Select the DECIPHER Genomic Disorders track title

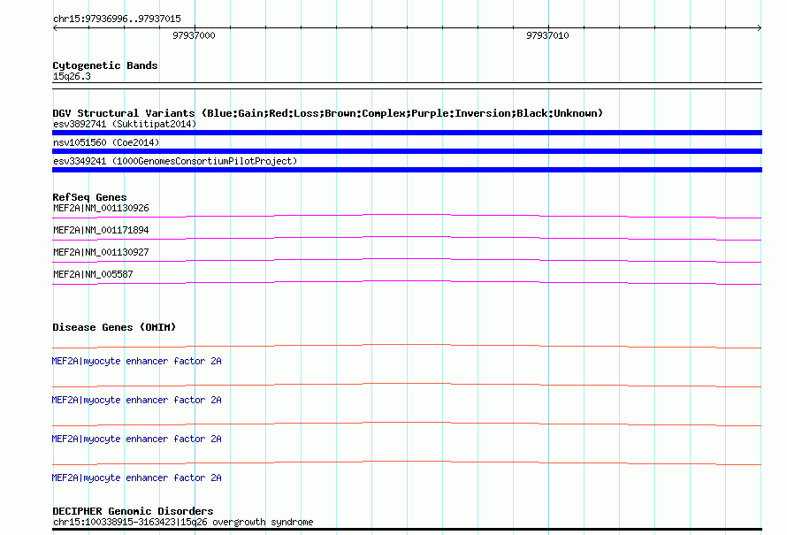click(133, 511)
